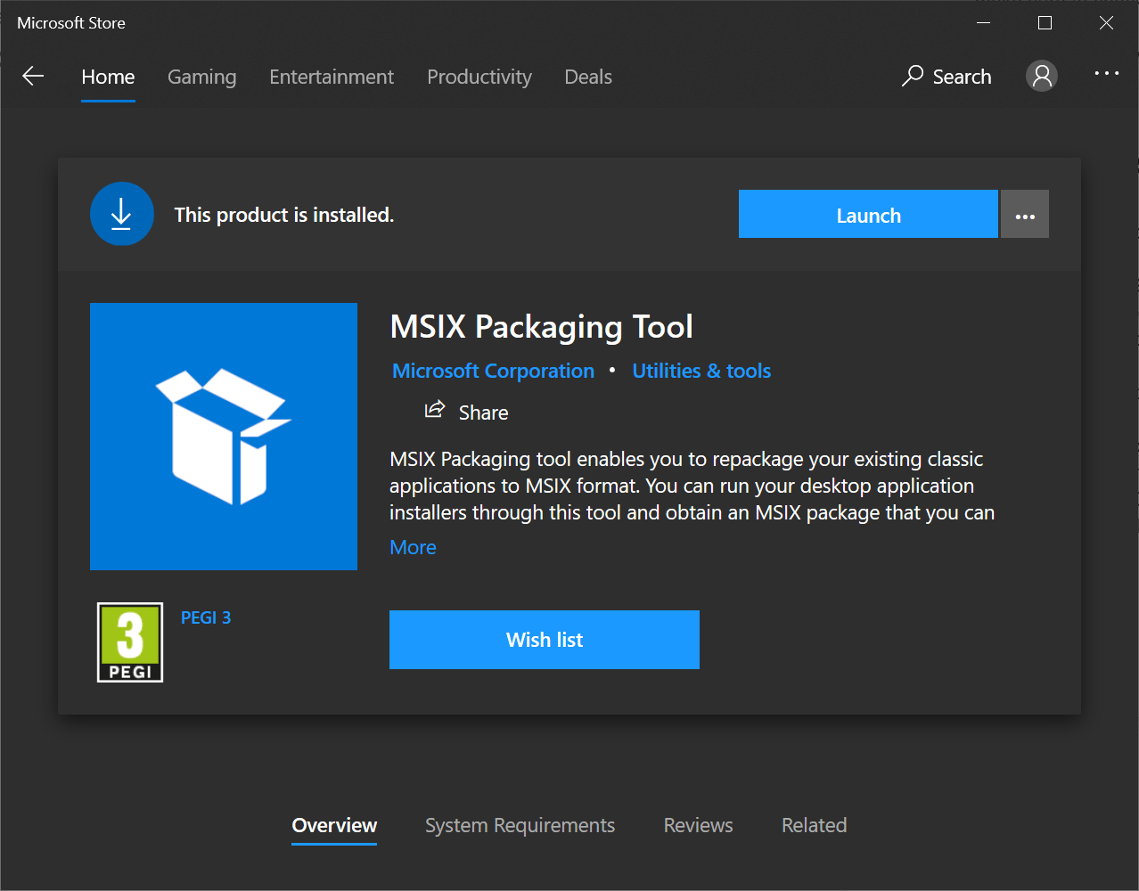This screenshot has height=891, width=1139.
Task: Open the See more ellipsis menu in title bar
Action: click(x=1106, y=75)
